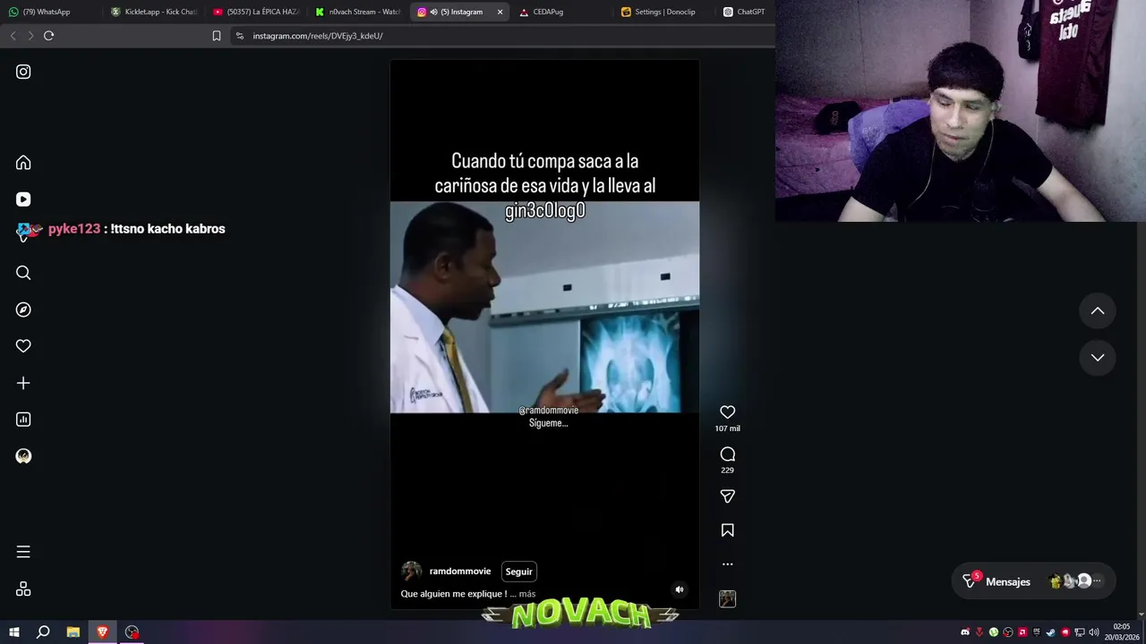Create a new post with the plus icon

(x=23, y=383)
